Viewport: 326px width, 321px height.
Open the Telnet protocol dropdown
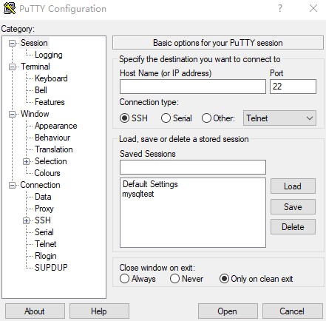[279, 118]
